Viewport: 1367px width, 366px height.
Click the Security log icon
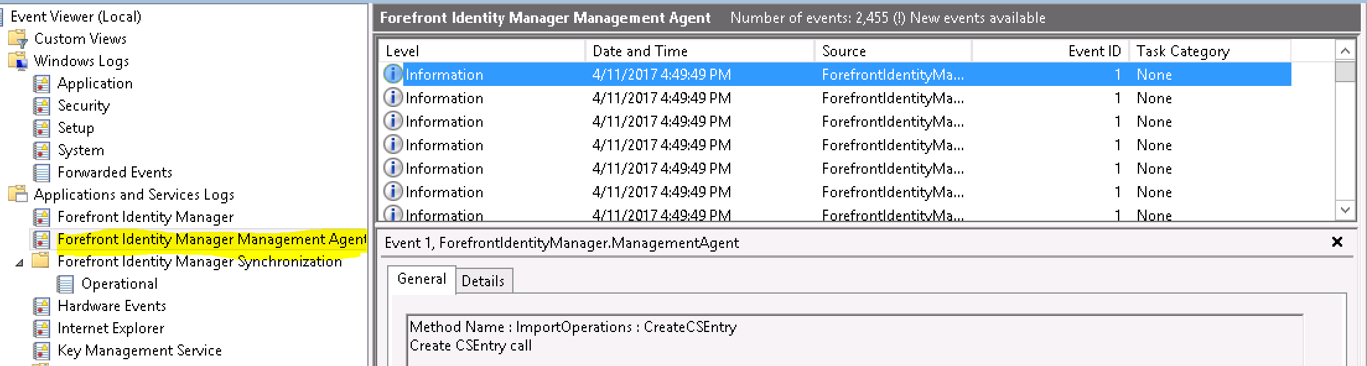[x=41, y=106]
